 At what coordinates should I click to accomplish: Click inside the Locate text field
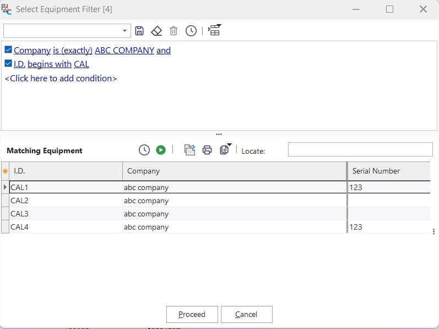point(360,149)
